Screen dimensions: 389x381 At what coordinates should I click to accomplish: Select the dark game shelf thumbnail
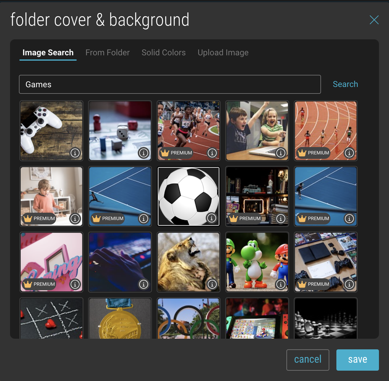click(x=257, y=196)
